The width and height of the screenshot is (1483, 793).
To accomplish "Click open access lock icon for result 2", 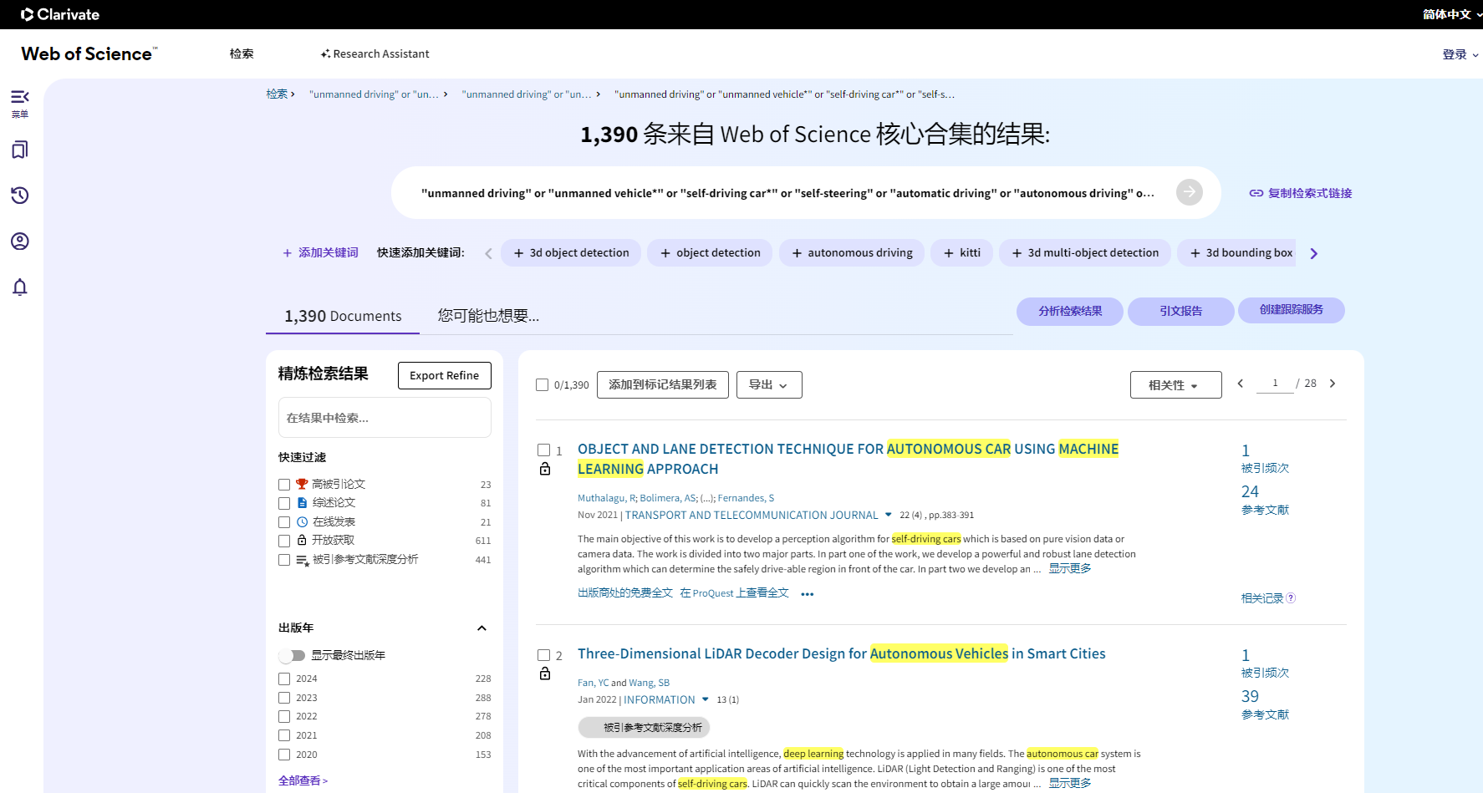I will click(x=545, y=674).
